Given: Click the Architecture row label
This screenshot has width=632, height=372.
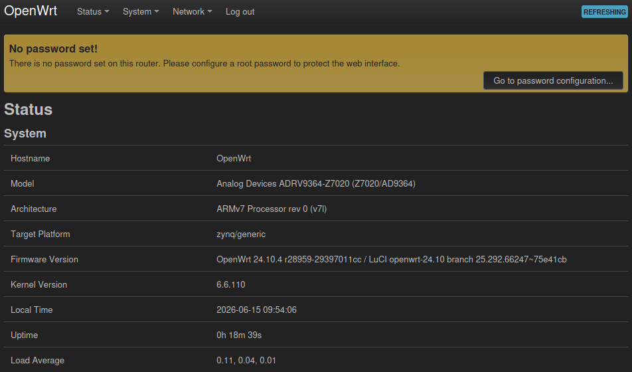Looking at the screenshot, I should 33,209.
